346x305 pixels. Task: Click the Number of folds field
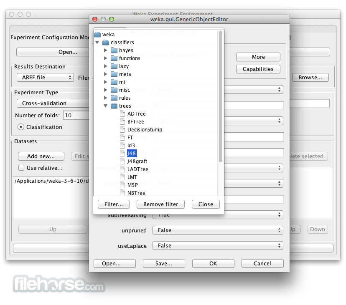point(76,115)
